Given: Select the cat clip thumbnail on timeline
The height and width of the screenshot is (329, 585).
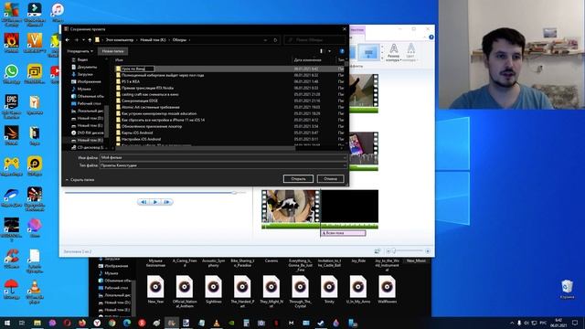Looking at the screenshot, I should 291,207.
